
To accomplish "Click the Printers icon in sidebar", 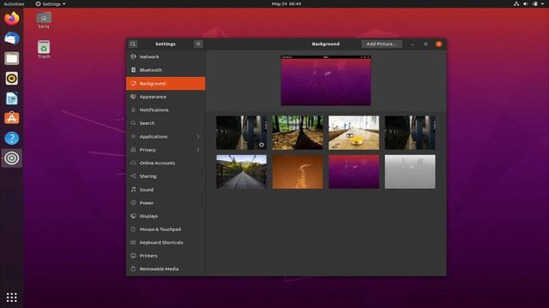I will (134, 256).
